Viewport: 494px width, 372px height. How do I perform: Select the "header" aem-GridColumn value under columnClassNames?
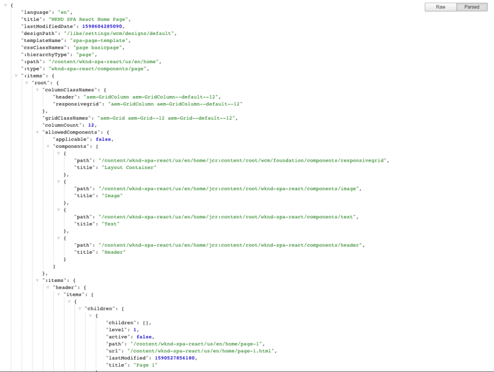pyautogui.click(x=151, y=97)
